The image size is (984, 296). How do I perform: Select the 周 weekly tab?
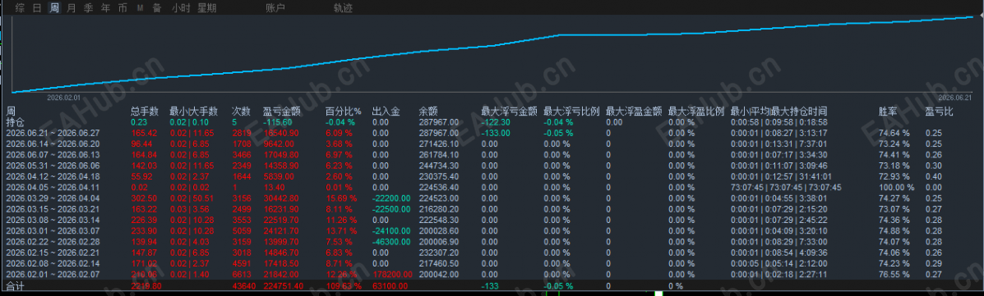(54, 8)
